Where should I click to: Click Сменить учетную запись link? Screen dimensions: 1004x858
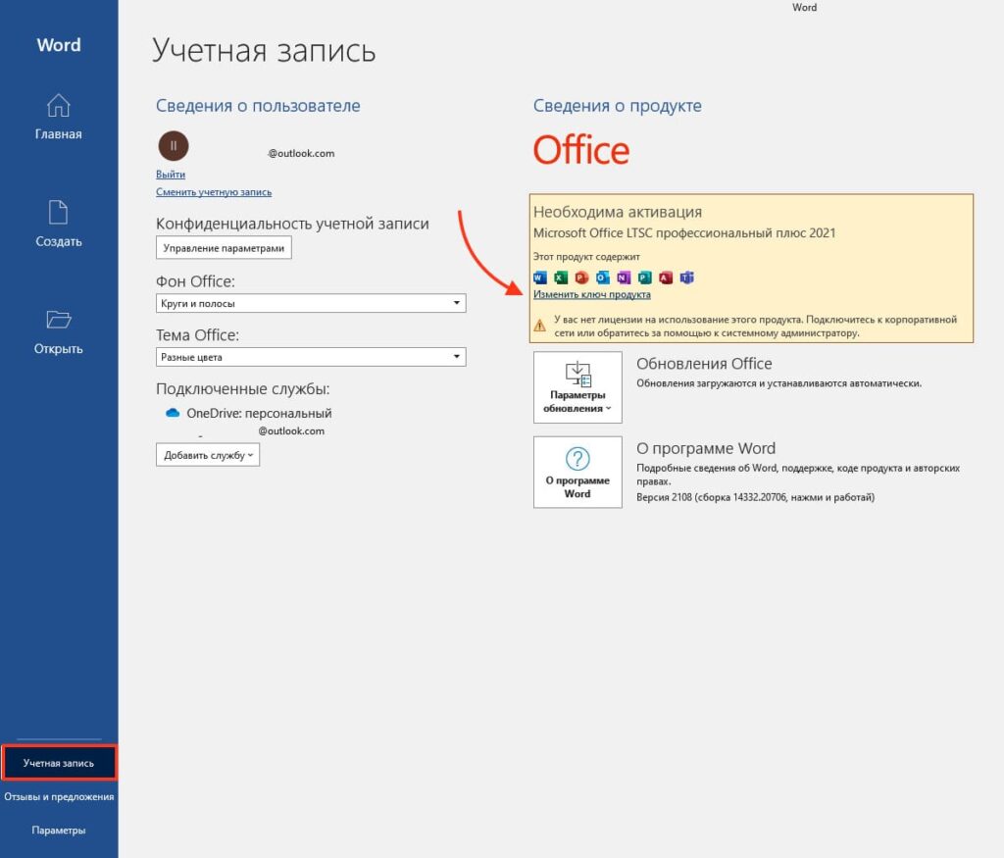(x=214, y=192)
